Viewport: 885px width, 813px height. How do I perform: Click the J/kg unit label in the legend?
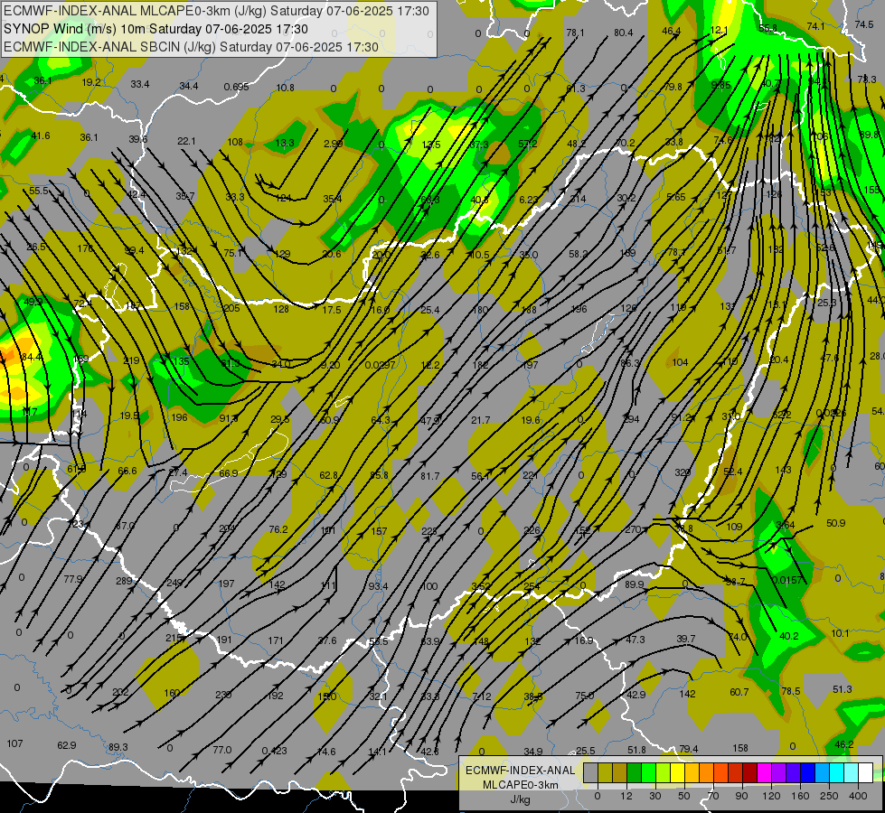click(x=520, y=799)
